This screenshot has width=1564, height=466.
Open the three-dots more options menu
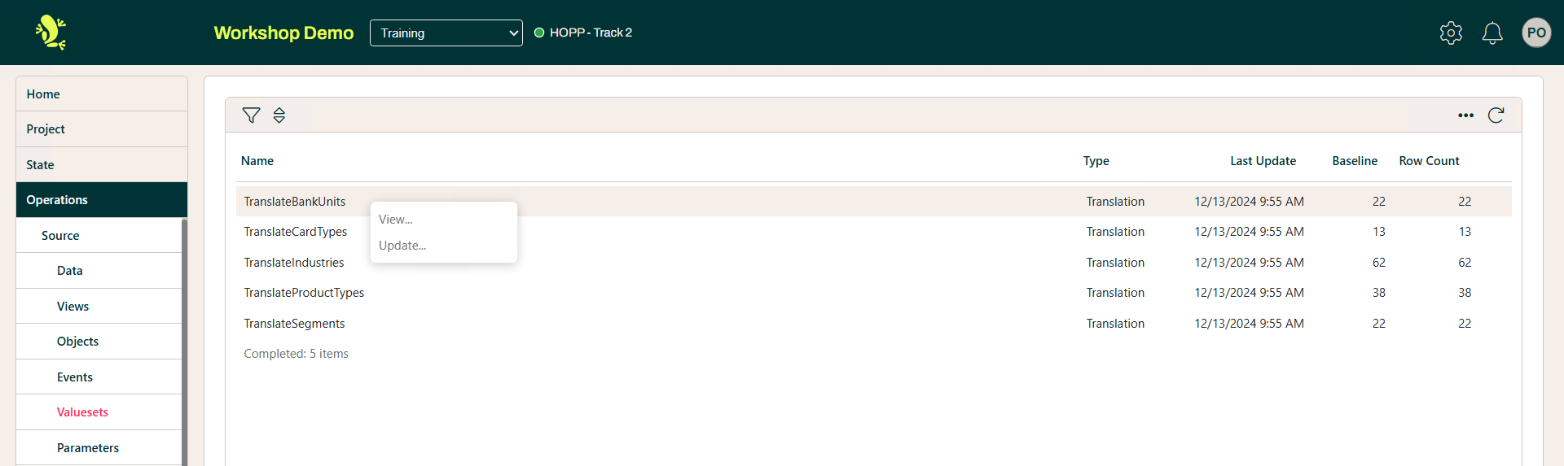click(x=1465, y=115)
